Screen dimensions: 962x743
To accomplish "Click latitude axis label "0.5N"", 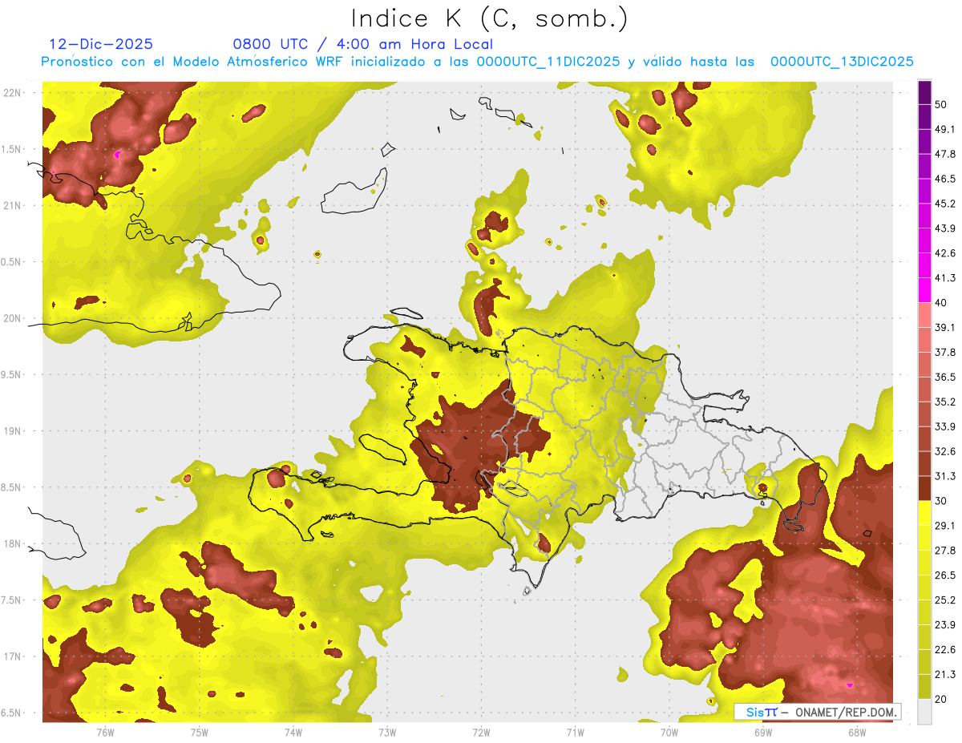I will click(12, 262).
